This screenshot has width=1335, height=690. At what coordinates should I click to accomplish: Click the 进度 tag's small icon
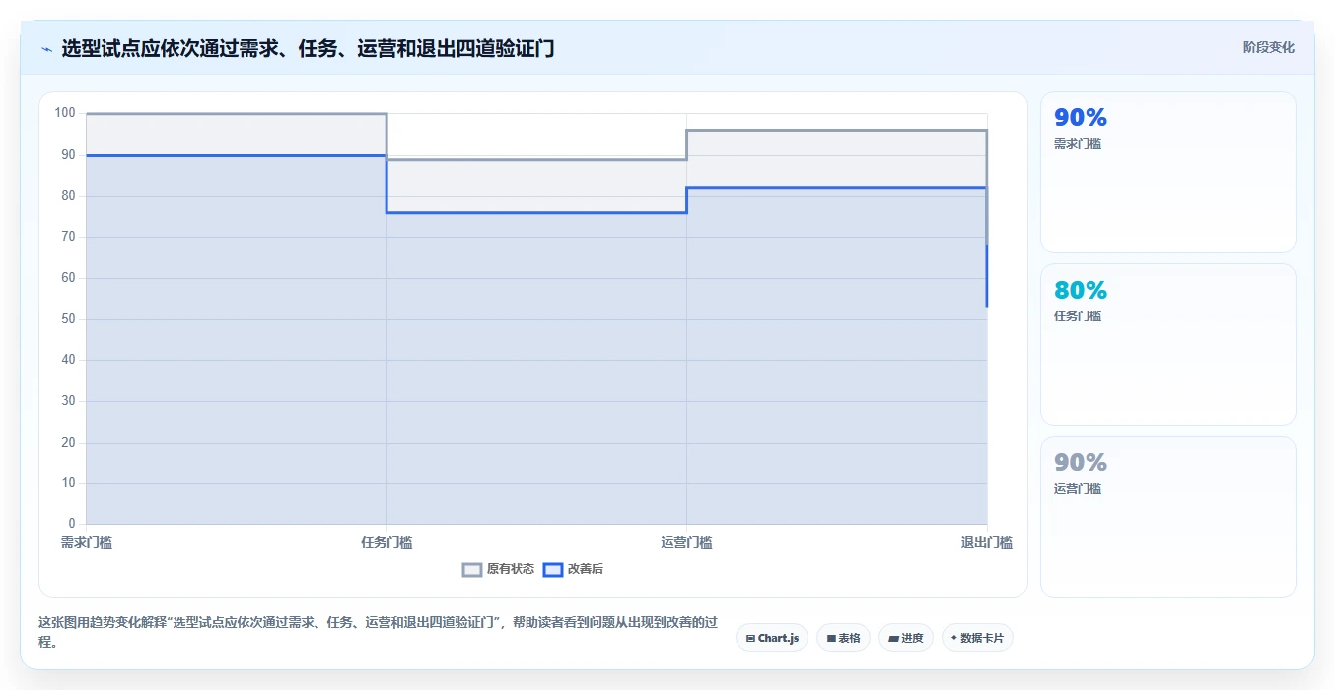pos(893,639)
